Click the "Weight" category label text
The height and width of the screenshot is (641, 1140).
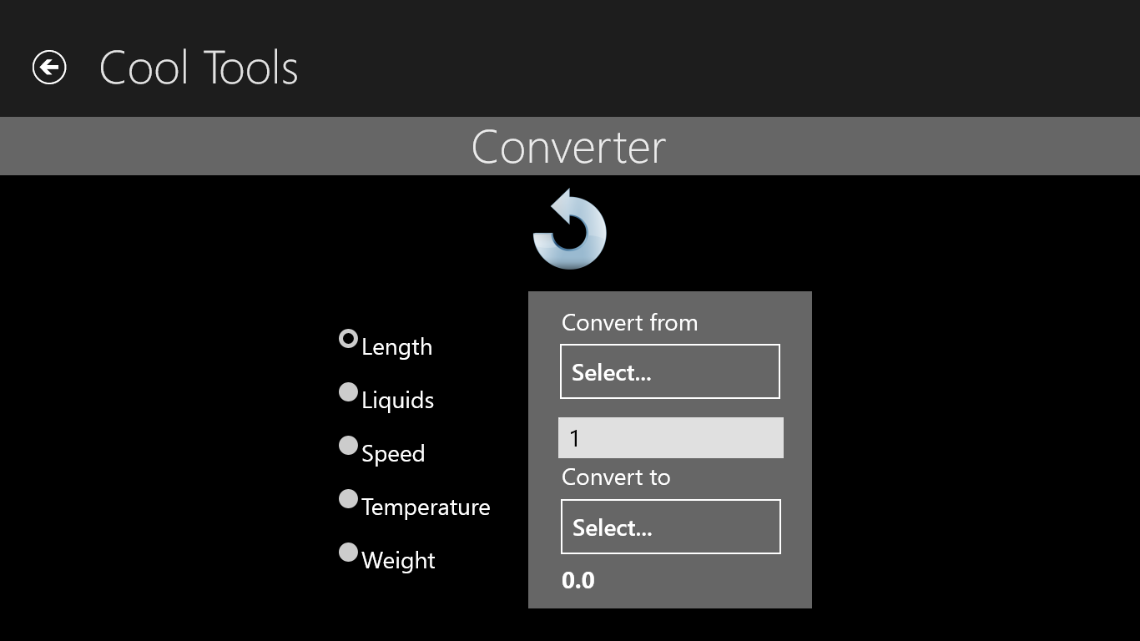(x=398, y=561)
